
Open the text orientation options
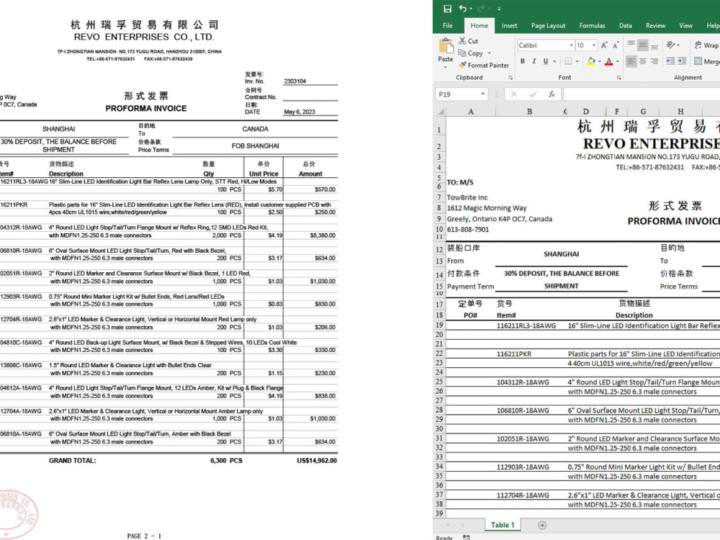(x=672, y=45)
